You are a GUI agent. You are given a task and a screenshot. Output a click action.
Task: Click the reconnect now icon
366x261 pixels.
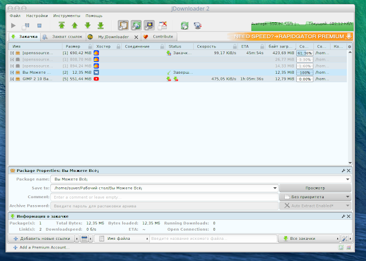185,25
